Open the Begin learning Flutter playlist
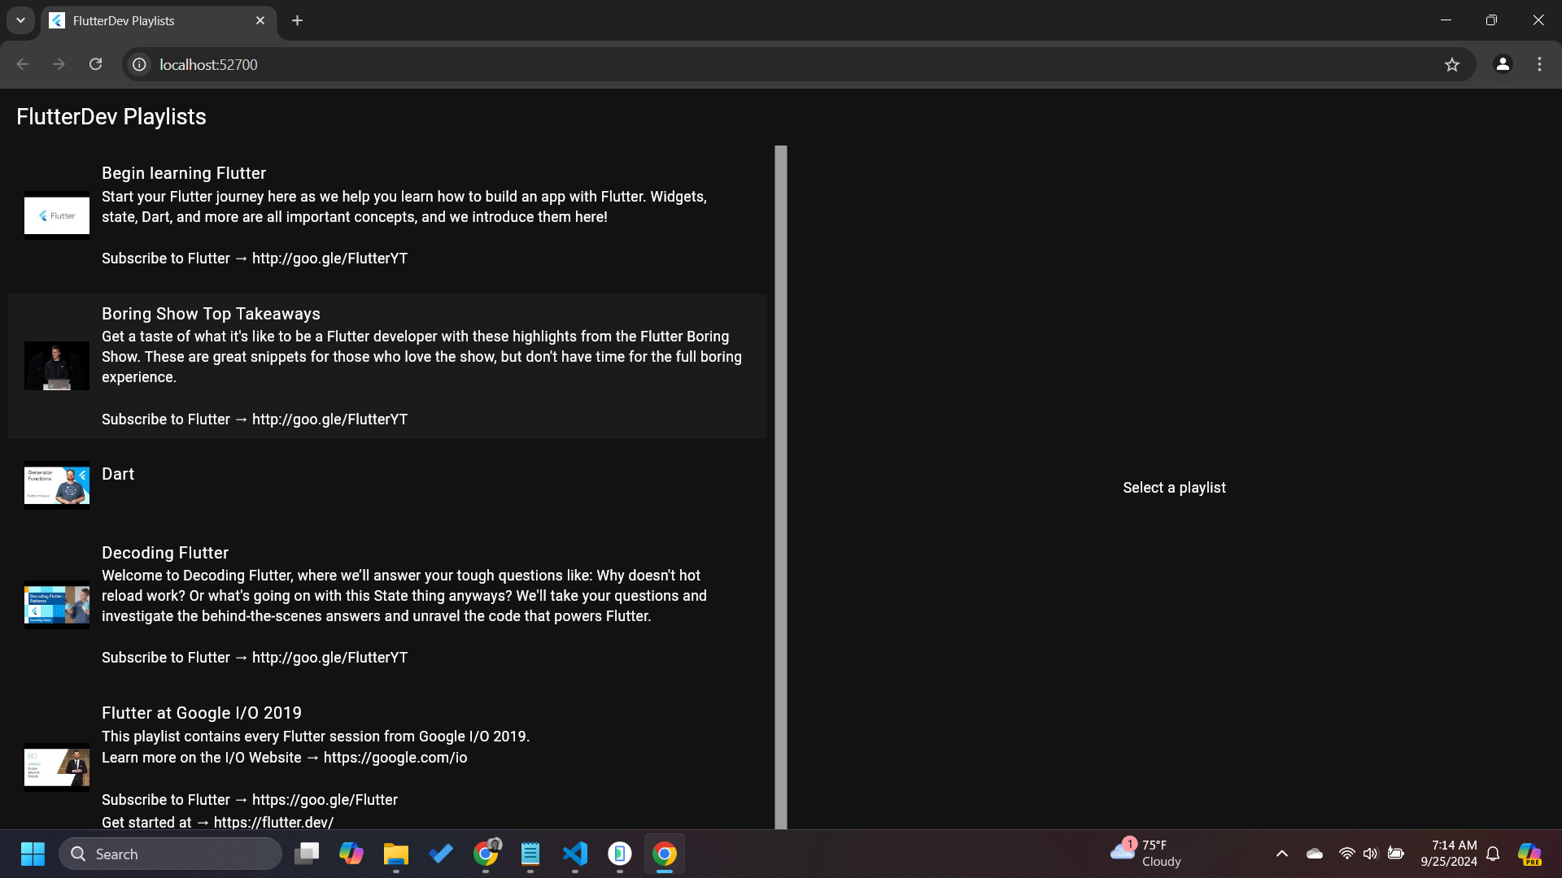The height and width of the screenshot is (878, 1562). click(x=184, y=173)
